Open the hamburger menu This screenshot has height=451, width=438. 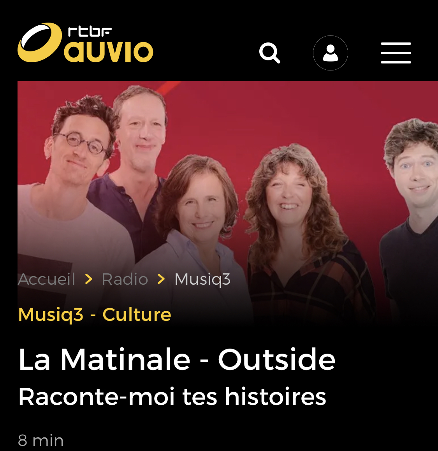396,53
